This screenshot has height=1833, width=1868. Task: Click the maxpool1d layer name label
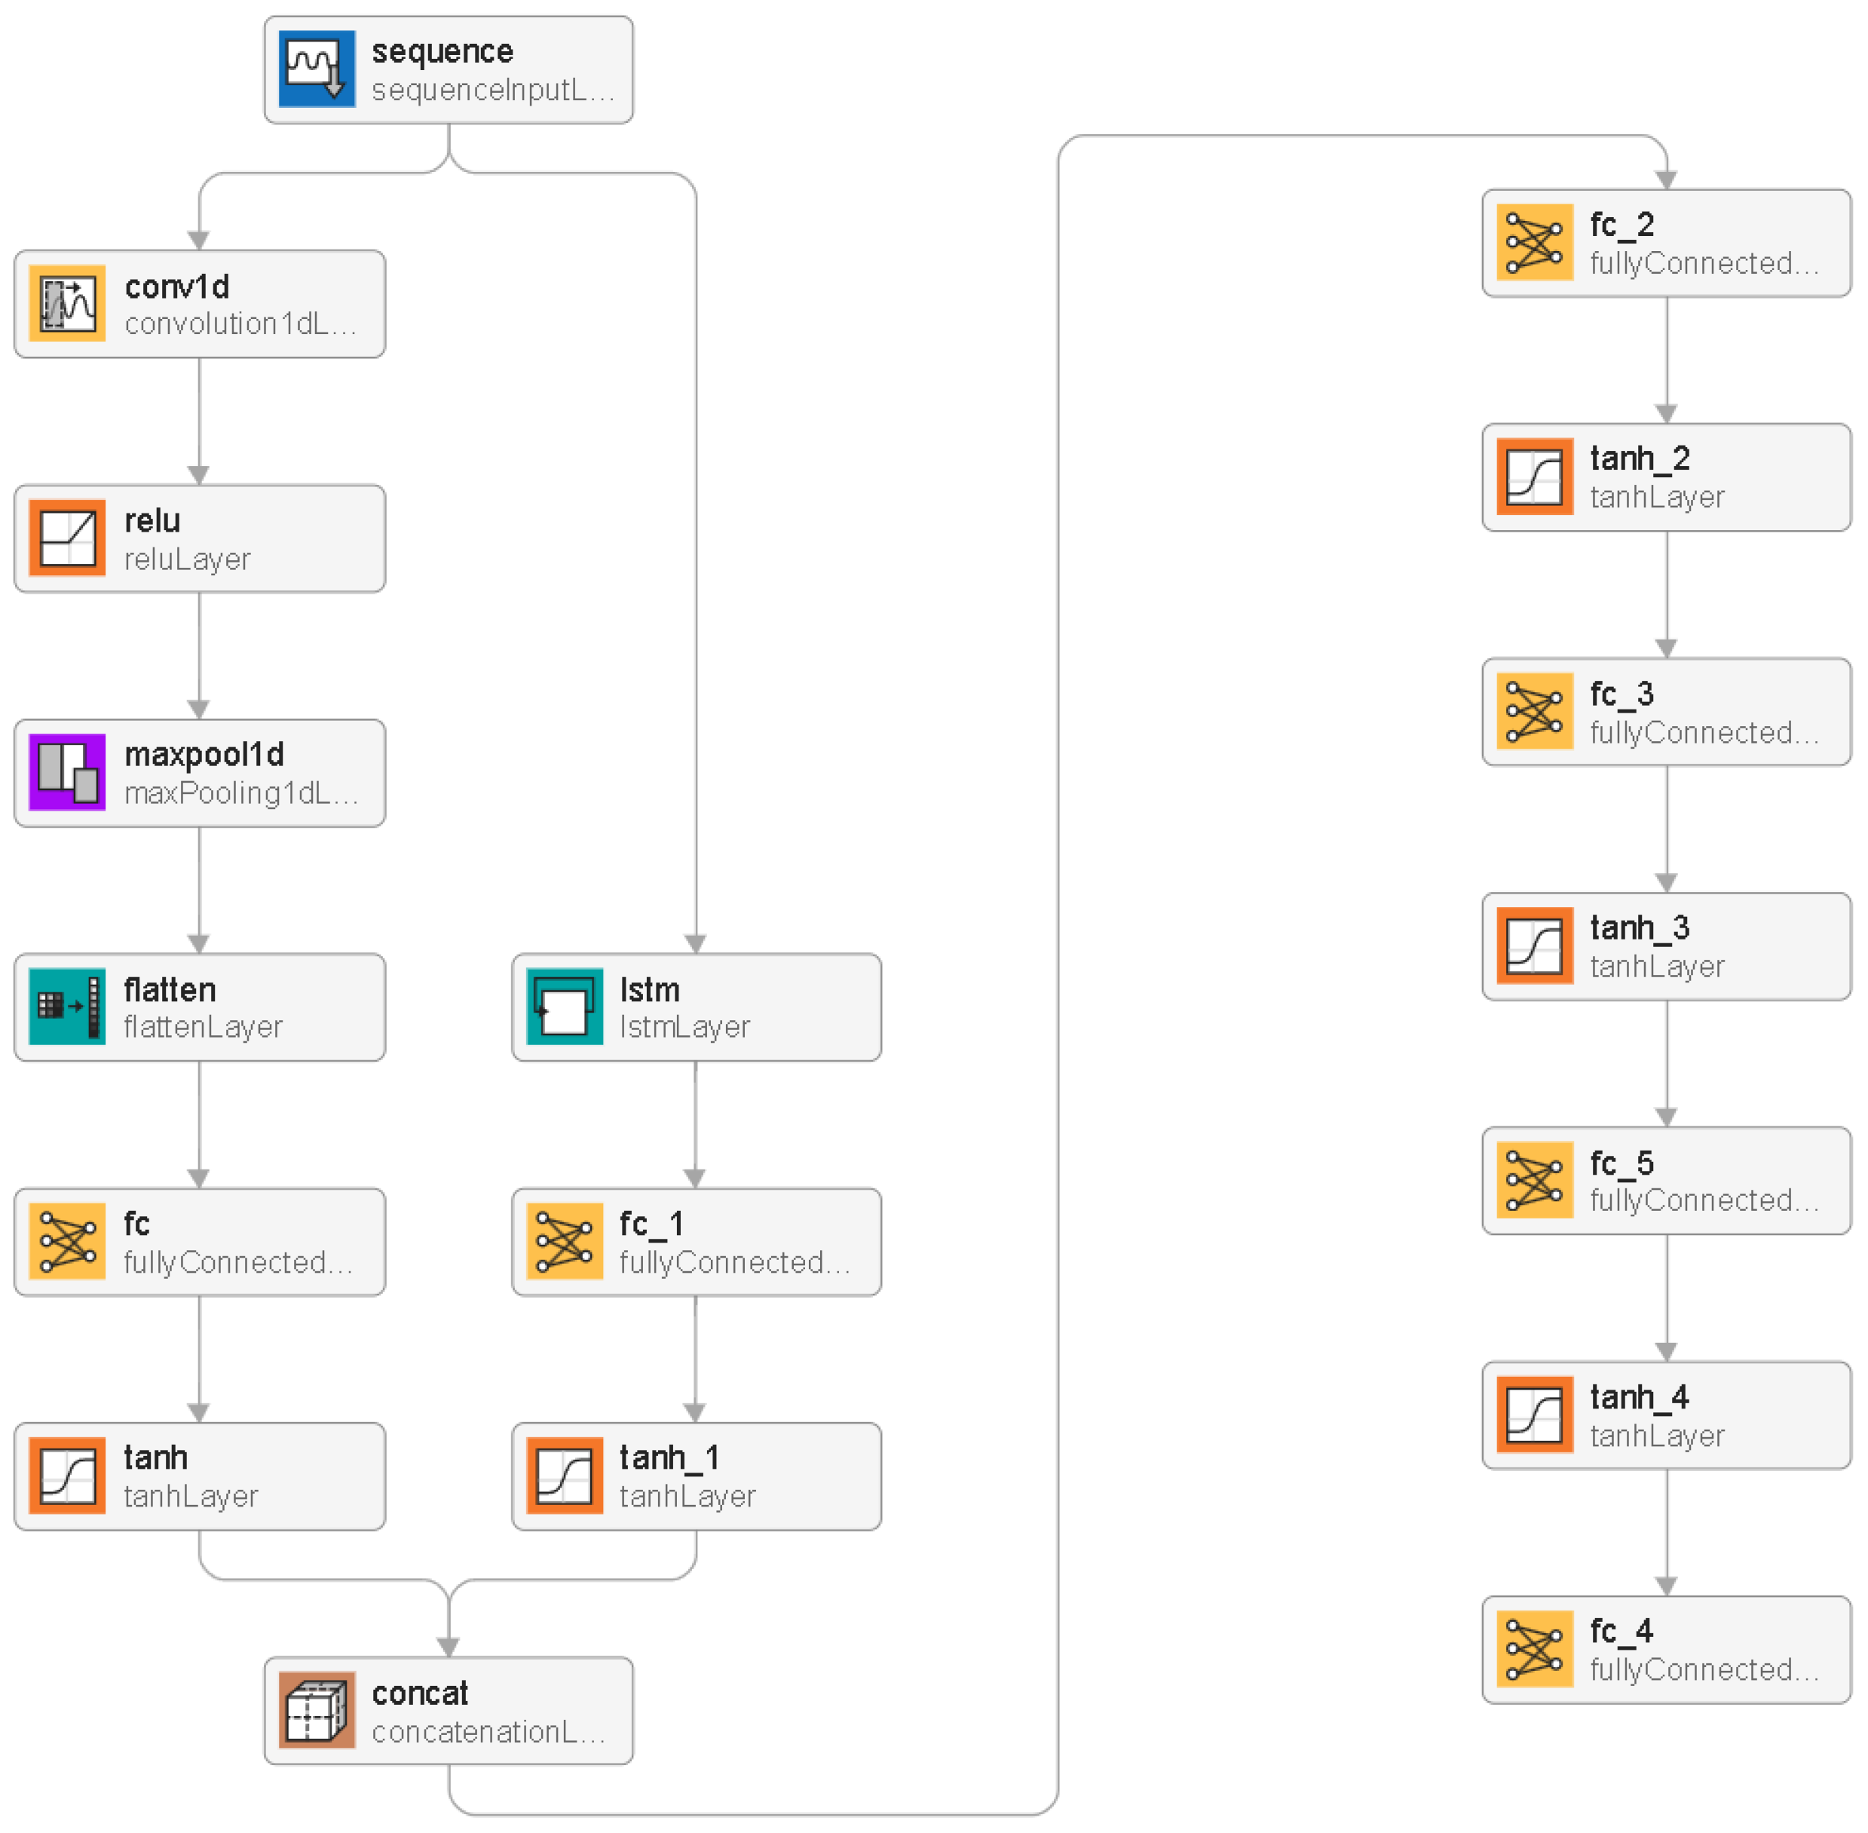pos(204,755)
